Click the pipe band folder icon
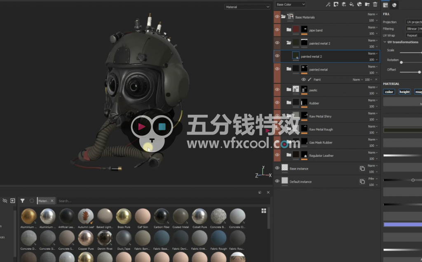The height and width of the screenshot is (262, 422). (x=289, y=30)
